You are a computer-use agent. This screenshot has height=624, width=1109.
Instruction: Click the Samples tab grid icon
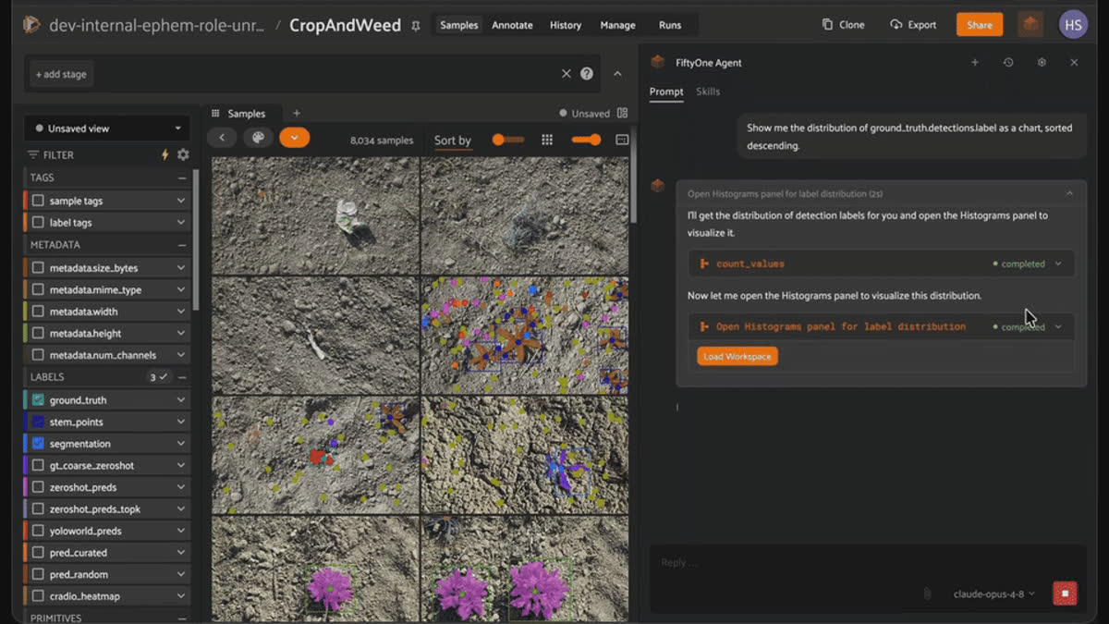tap(215, 114)
